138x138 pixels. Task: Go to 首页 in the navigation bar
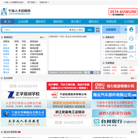(7, 21)
